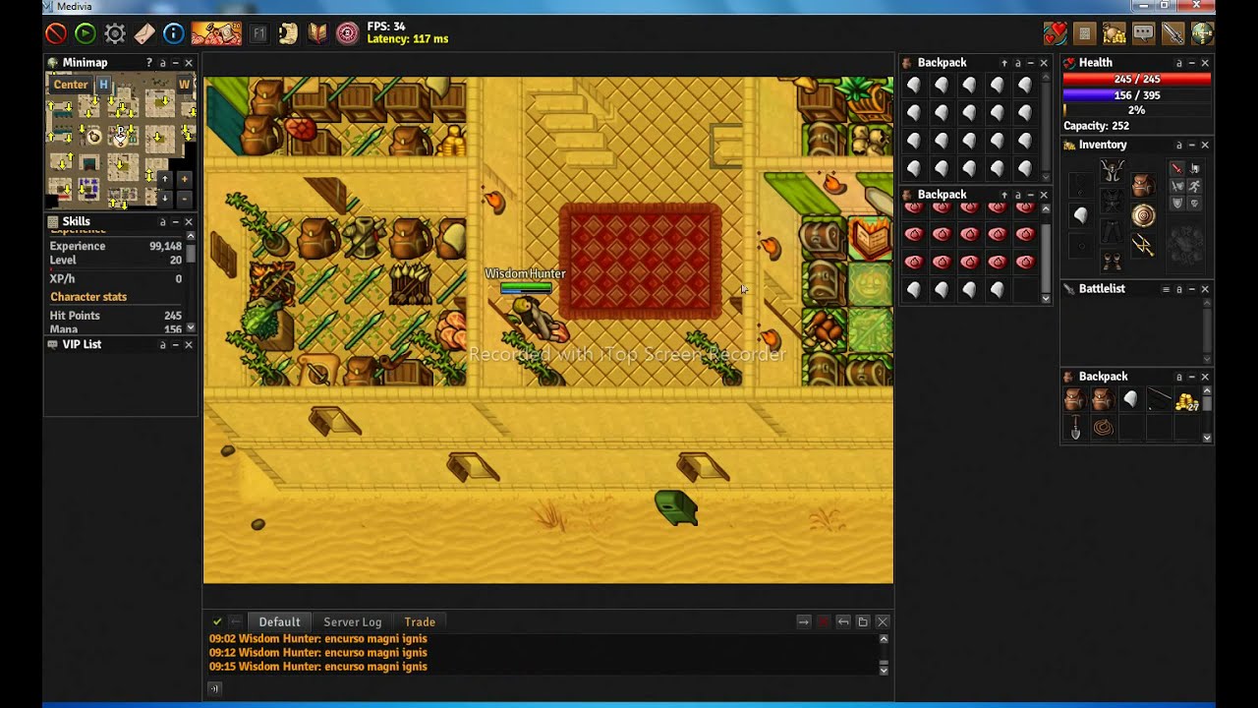Select the rope in bottom Backpack

[1104, 429]
